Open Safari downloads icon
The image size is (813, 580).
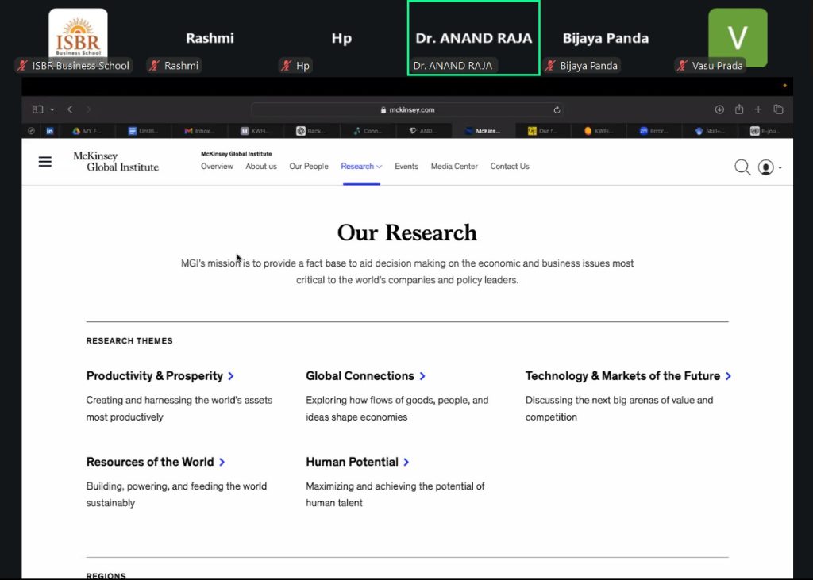[x=719, y=109]
